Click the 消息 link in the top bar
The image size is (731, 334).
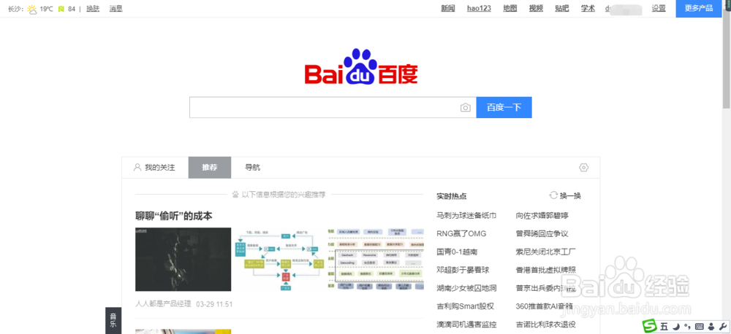tap(116, 8)
